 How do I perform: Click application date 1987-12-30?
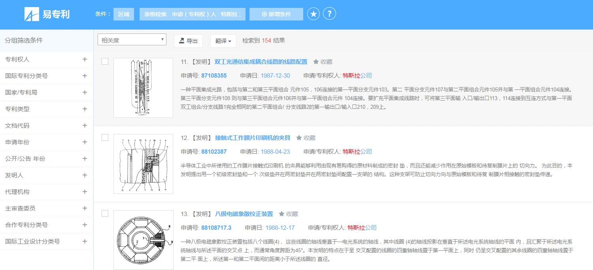pos(275,76)
